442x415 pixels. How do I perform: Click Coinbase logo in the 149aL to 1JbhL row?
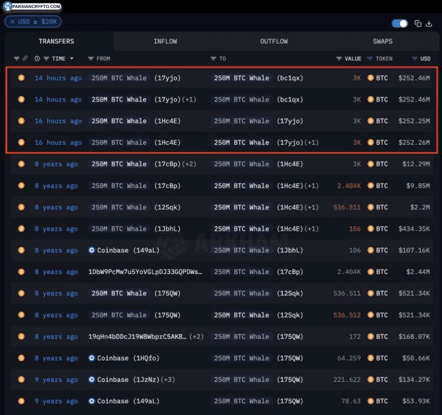[92, 250]
